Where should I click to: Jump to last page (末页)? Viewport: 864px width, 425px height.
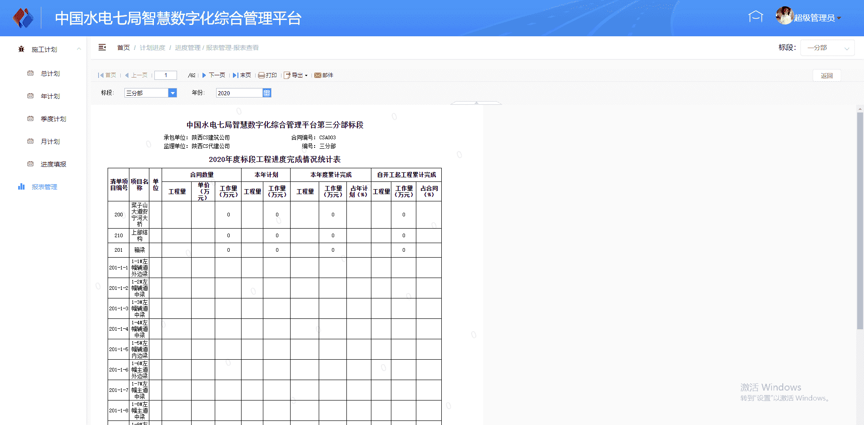click(x=242, y=75)
